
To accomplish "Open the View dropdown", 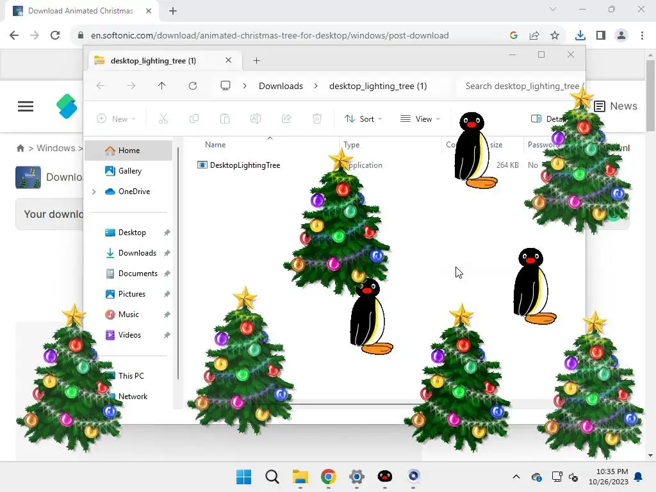I will click(x=420, y=119).
